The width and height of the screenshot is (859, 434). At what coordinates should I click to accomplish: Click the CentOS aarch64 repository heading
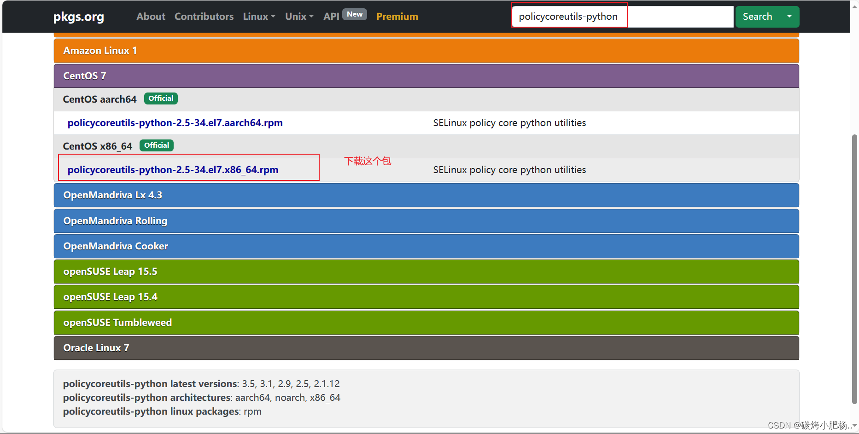tap(100, 99)
